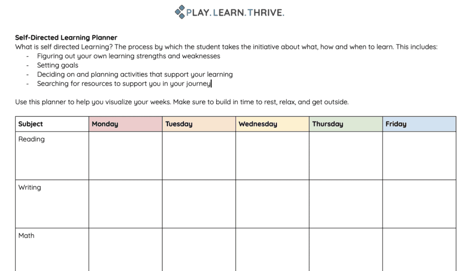The image size is (471, 271).
Task: Click the Reading row label
Action: coord(32,139)
